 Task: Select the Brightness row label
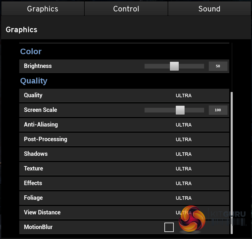click(x=38, y=66)
